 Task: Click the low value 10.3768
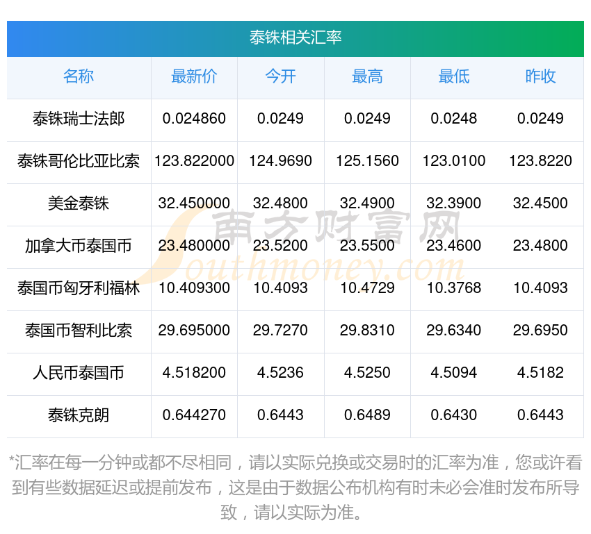click(x=454, y=288)
